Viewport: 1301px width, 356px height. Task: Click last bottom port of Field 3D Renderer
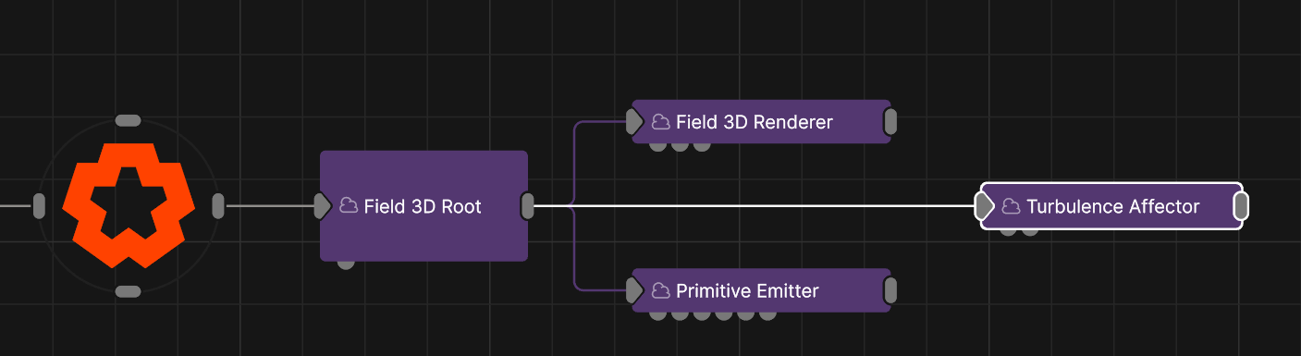click(702, 146)
